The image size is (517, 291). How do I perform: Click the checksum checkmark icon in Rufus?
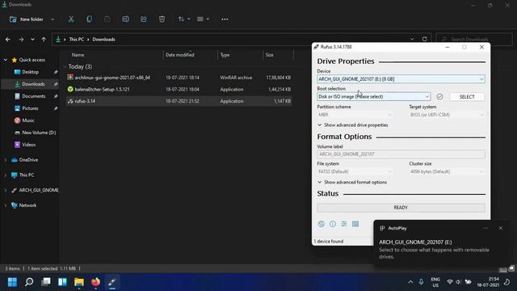point(439,97)
